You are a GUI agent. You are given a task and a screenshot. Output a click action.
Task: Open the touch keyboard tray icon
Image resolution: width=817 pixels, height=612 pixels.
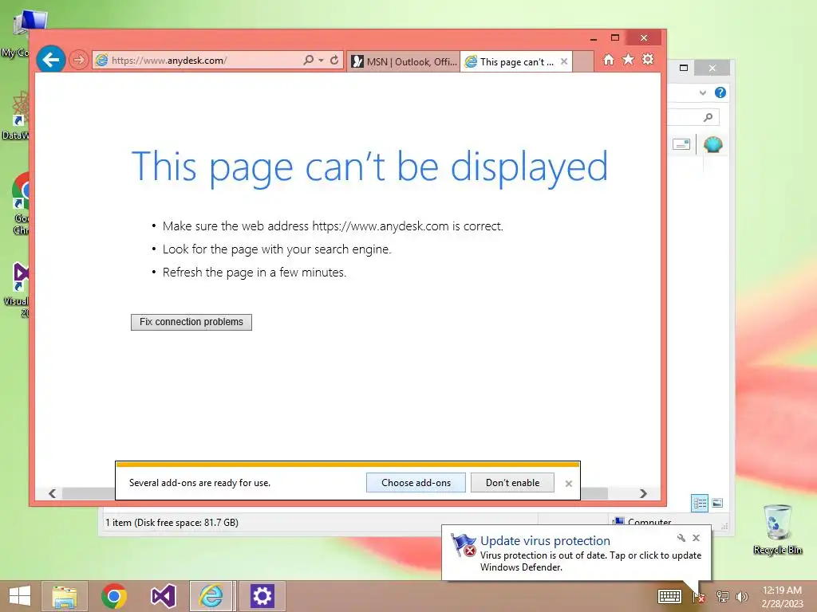[669, 596]
